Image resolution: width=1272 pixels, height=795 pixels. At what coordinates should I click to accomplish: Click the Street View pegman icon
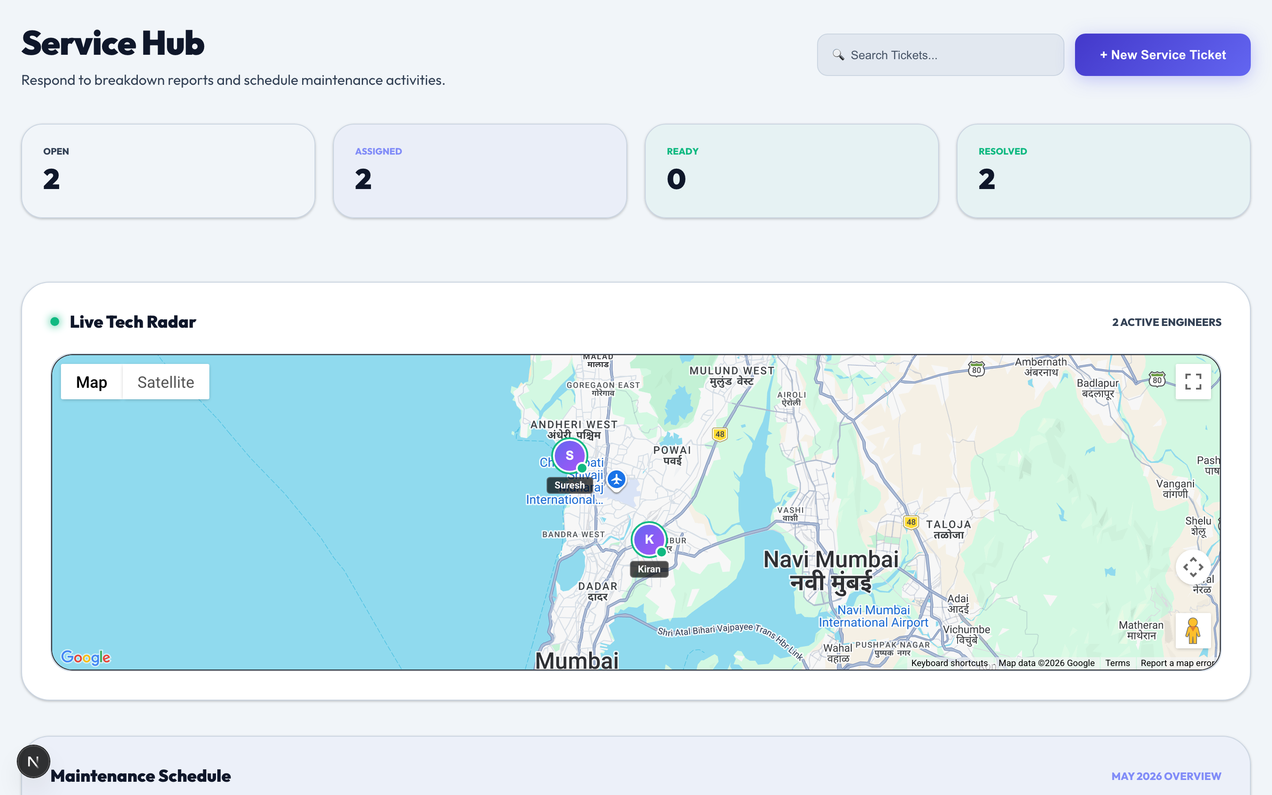tap(1192, 630)
